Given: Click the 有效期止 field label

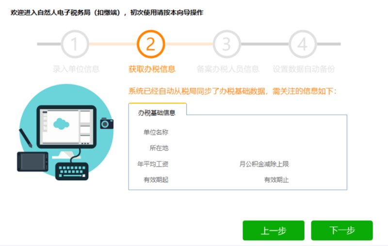Looking at the screenshot, I should point(276,180).
